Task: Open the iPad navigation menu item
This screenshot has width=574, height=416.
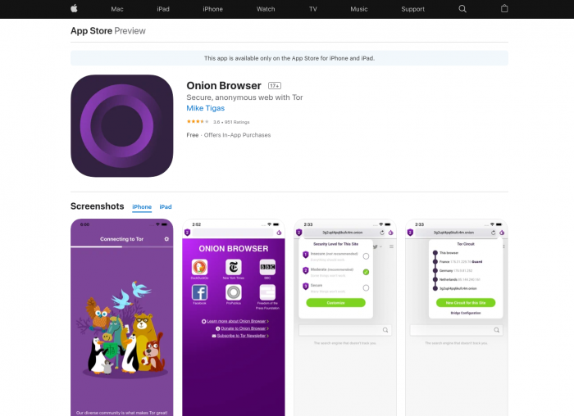Action: pyautogui.click(x=163, y=9)
